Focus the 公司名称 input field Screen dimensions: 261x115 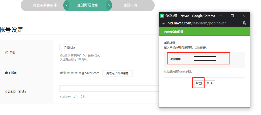coord(109,88)
